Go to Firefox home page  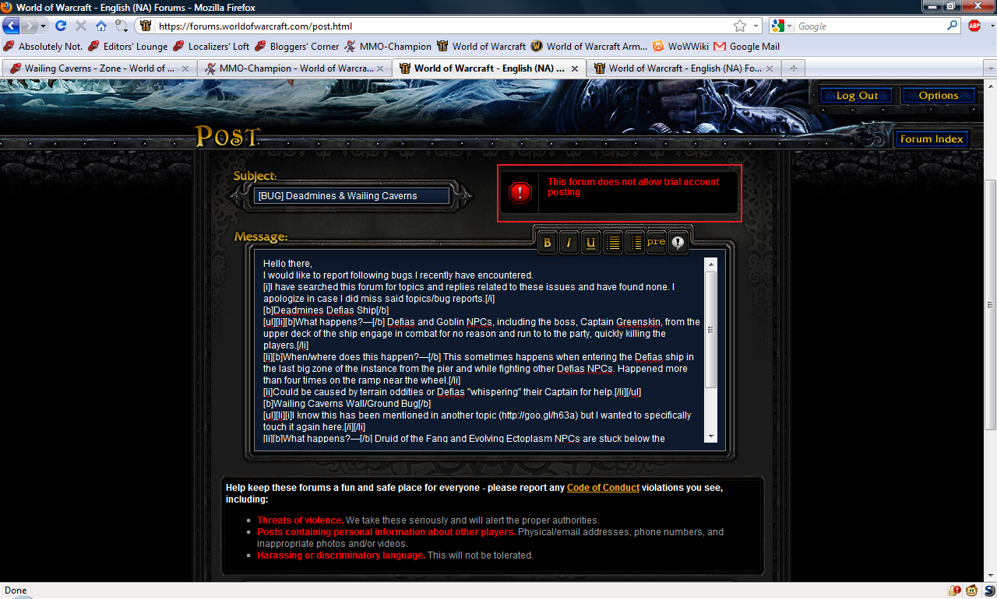click(101, 26)
